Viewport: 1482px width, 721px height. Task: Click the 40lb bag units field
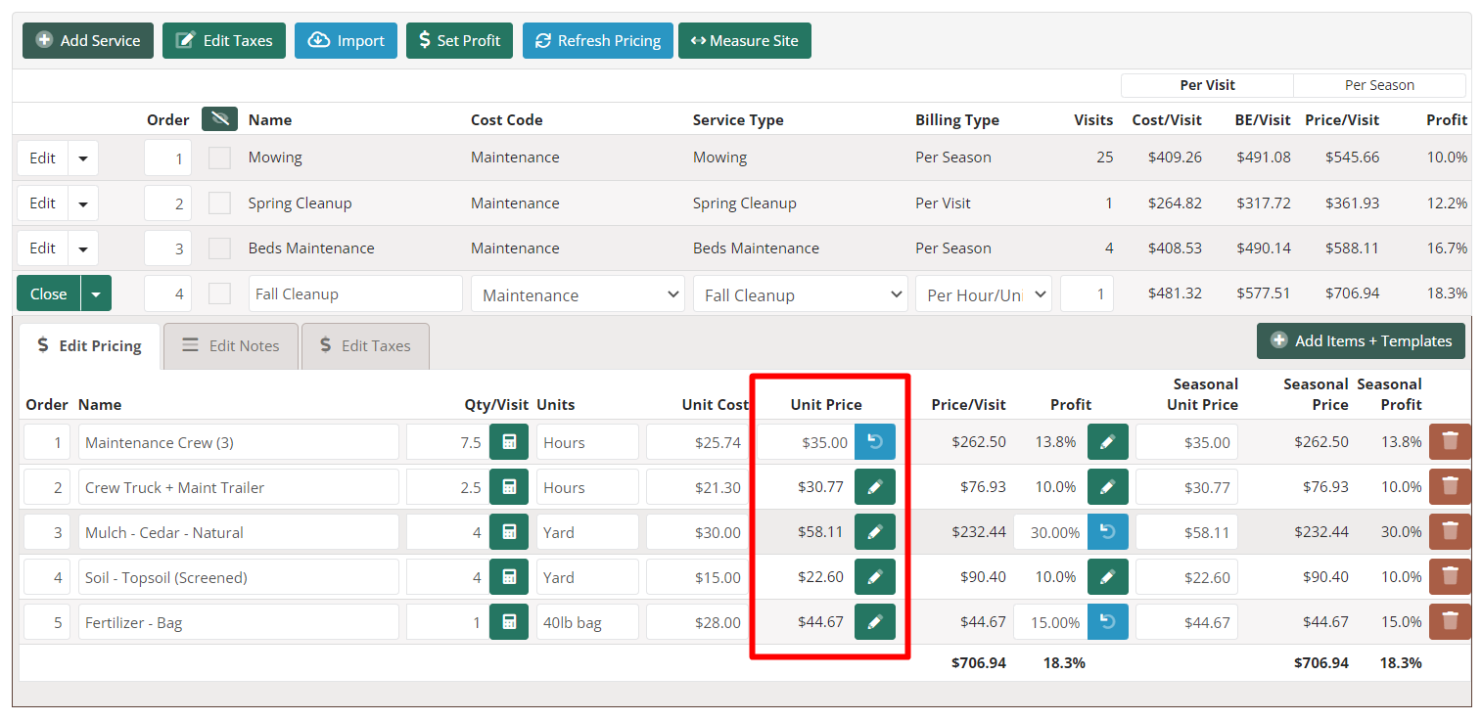(x=587, y=622)
